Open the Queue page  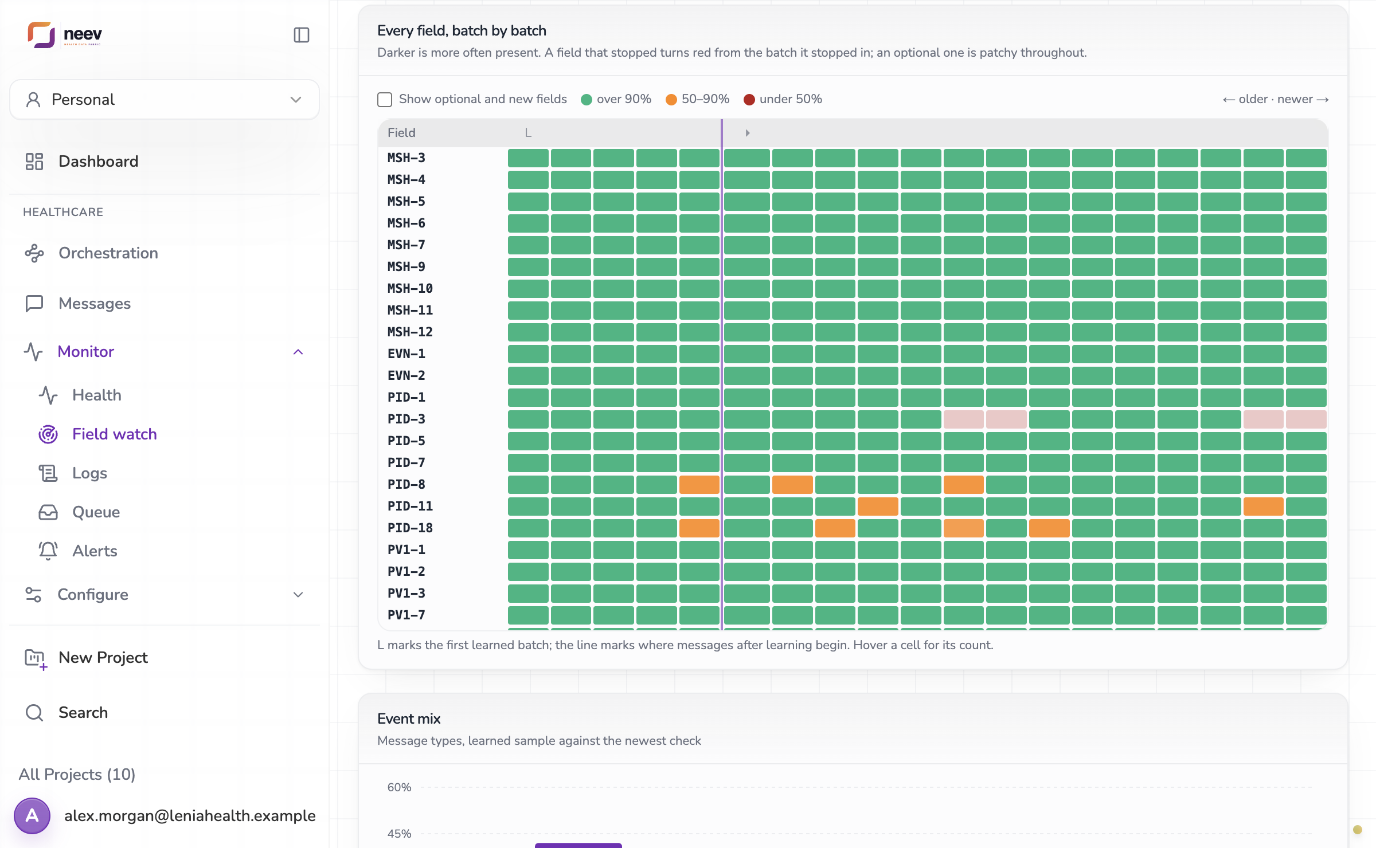click(96, 512)
